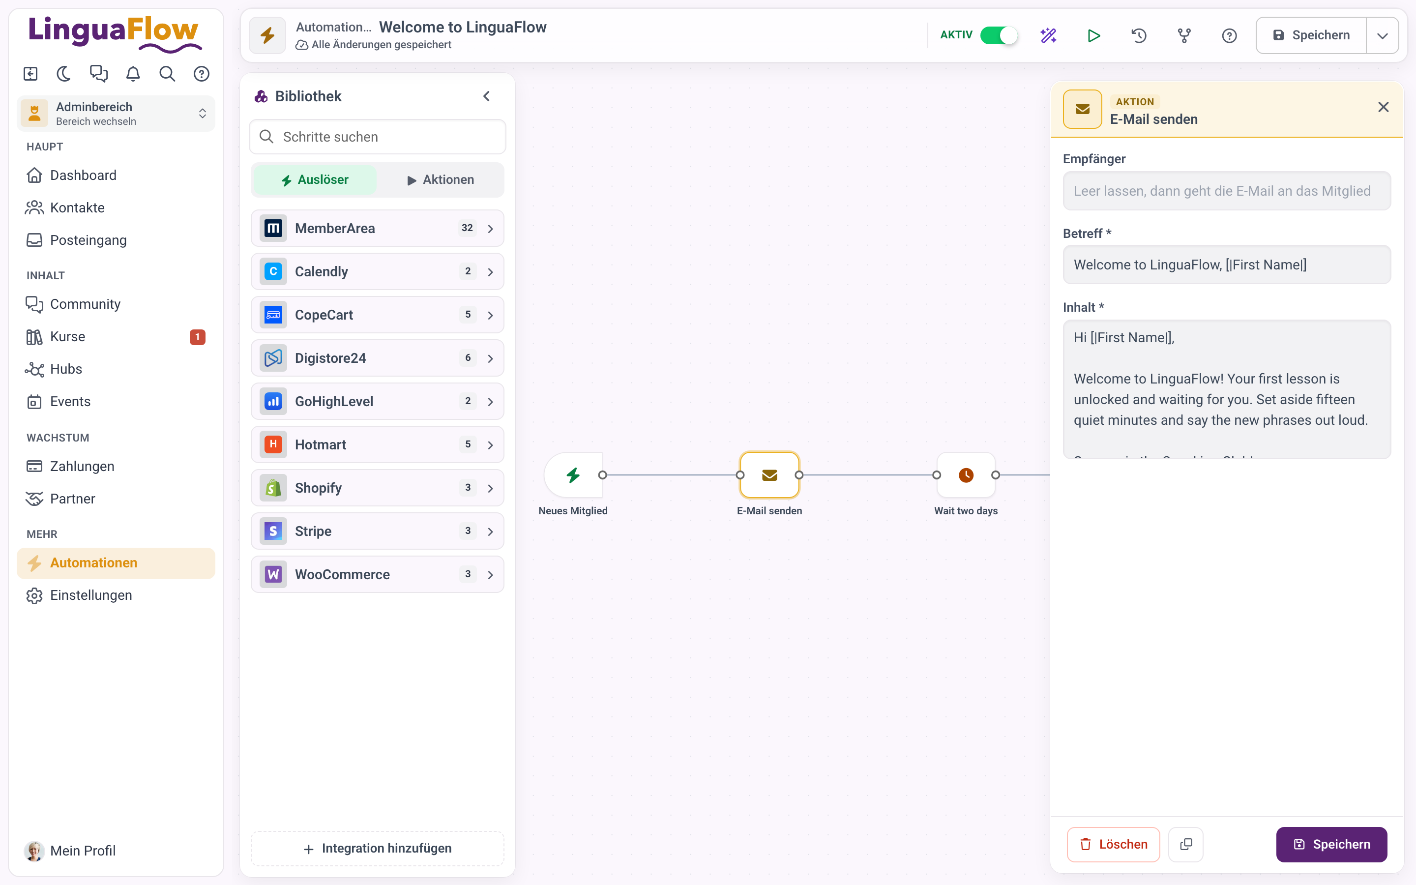Toggle dark mode moon icon
This screenshot has height=885, width=1416.
pos(64,74)
